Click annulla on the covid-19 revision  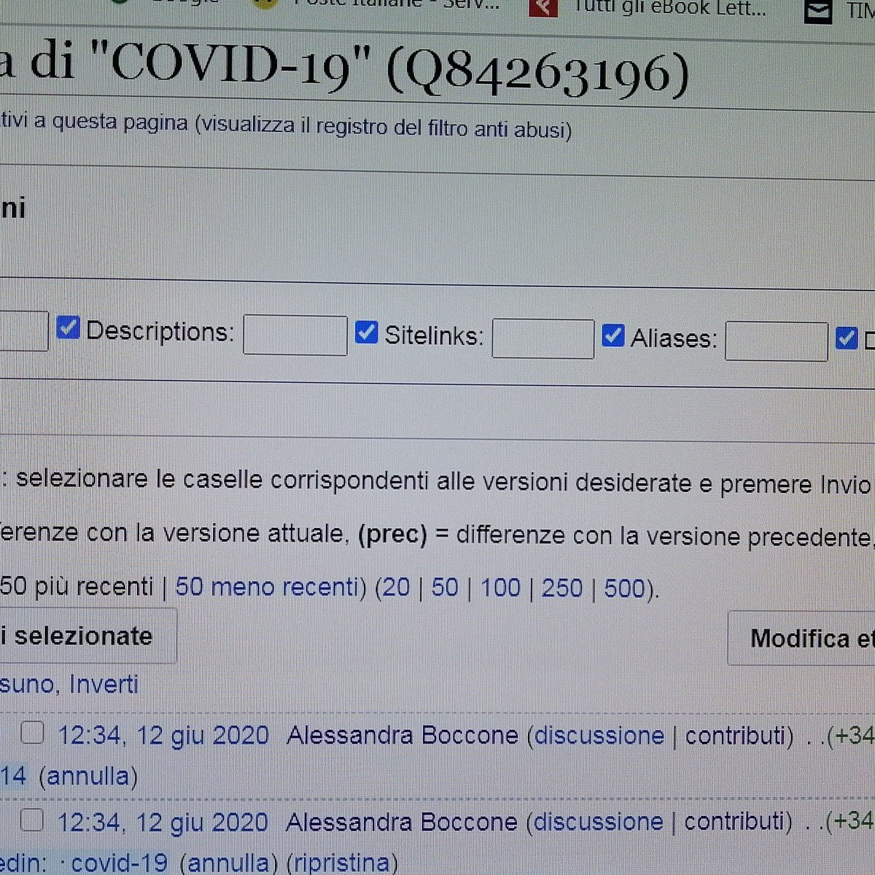click(x=228, y=863)
